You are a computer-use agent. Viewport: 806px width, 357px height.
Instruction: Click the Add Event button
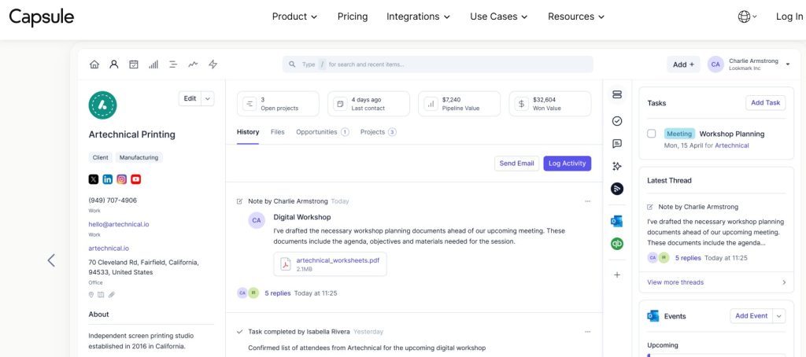click(752, 316)
